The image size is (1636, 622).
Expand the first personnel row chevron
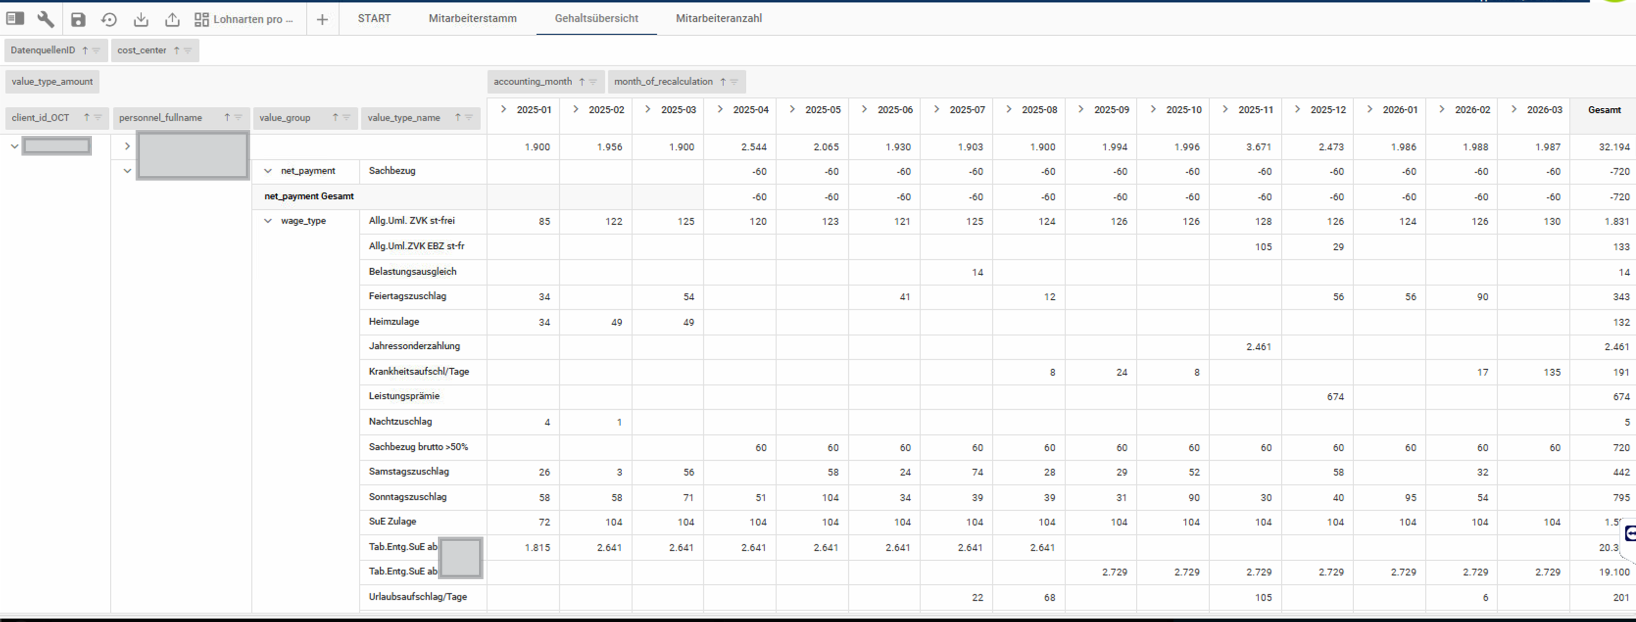tap(127, 146)
